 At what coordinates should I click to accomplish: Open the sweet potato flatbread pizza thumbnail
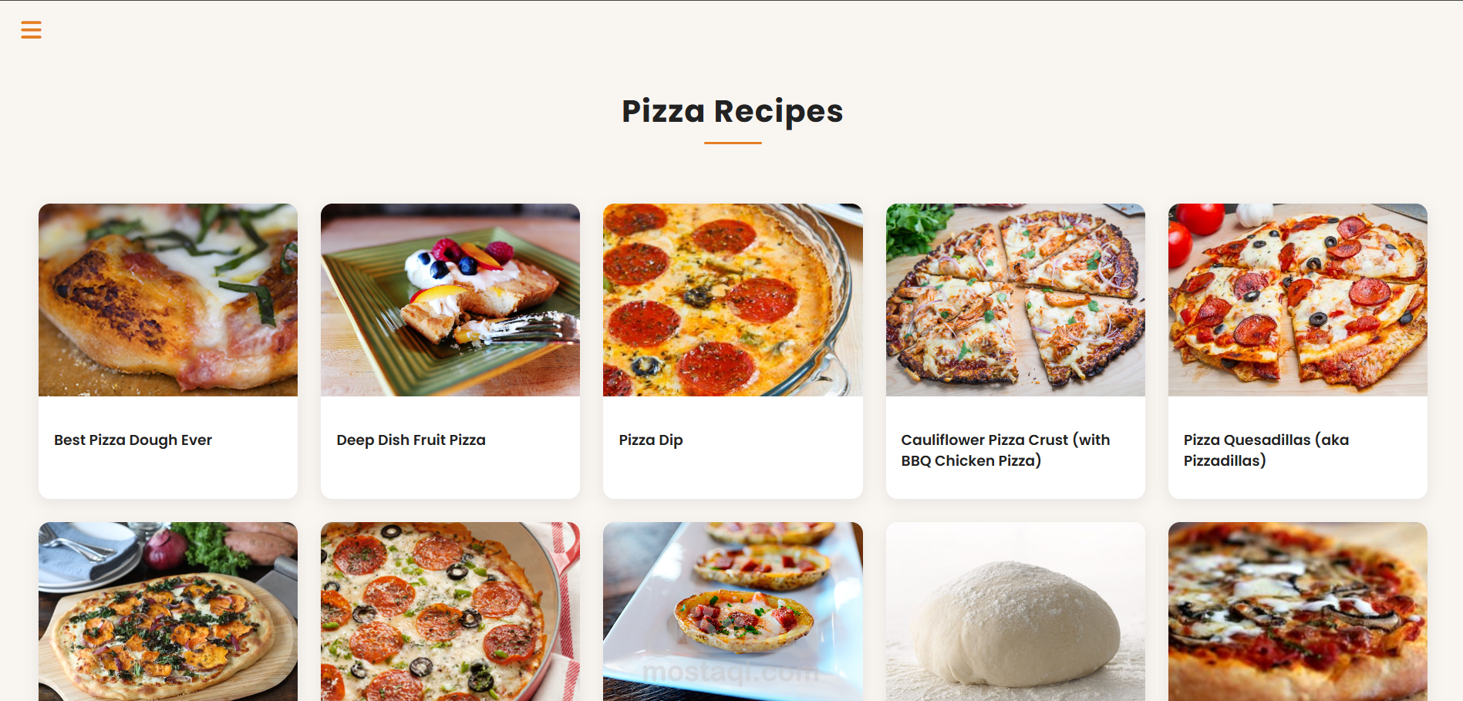[x=168, y=612]
